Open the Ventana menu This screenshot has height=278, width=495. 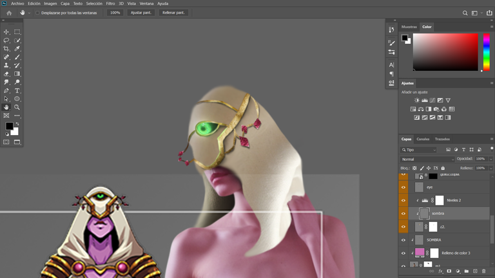(146, 3)
